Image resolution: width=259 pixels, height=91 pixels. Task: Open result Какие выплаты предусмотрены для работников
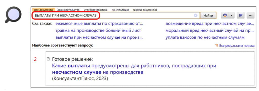(x=134, y=69)
